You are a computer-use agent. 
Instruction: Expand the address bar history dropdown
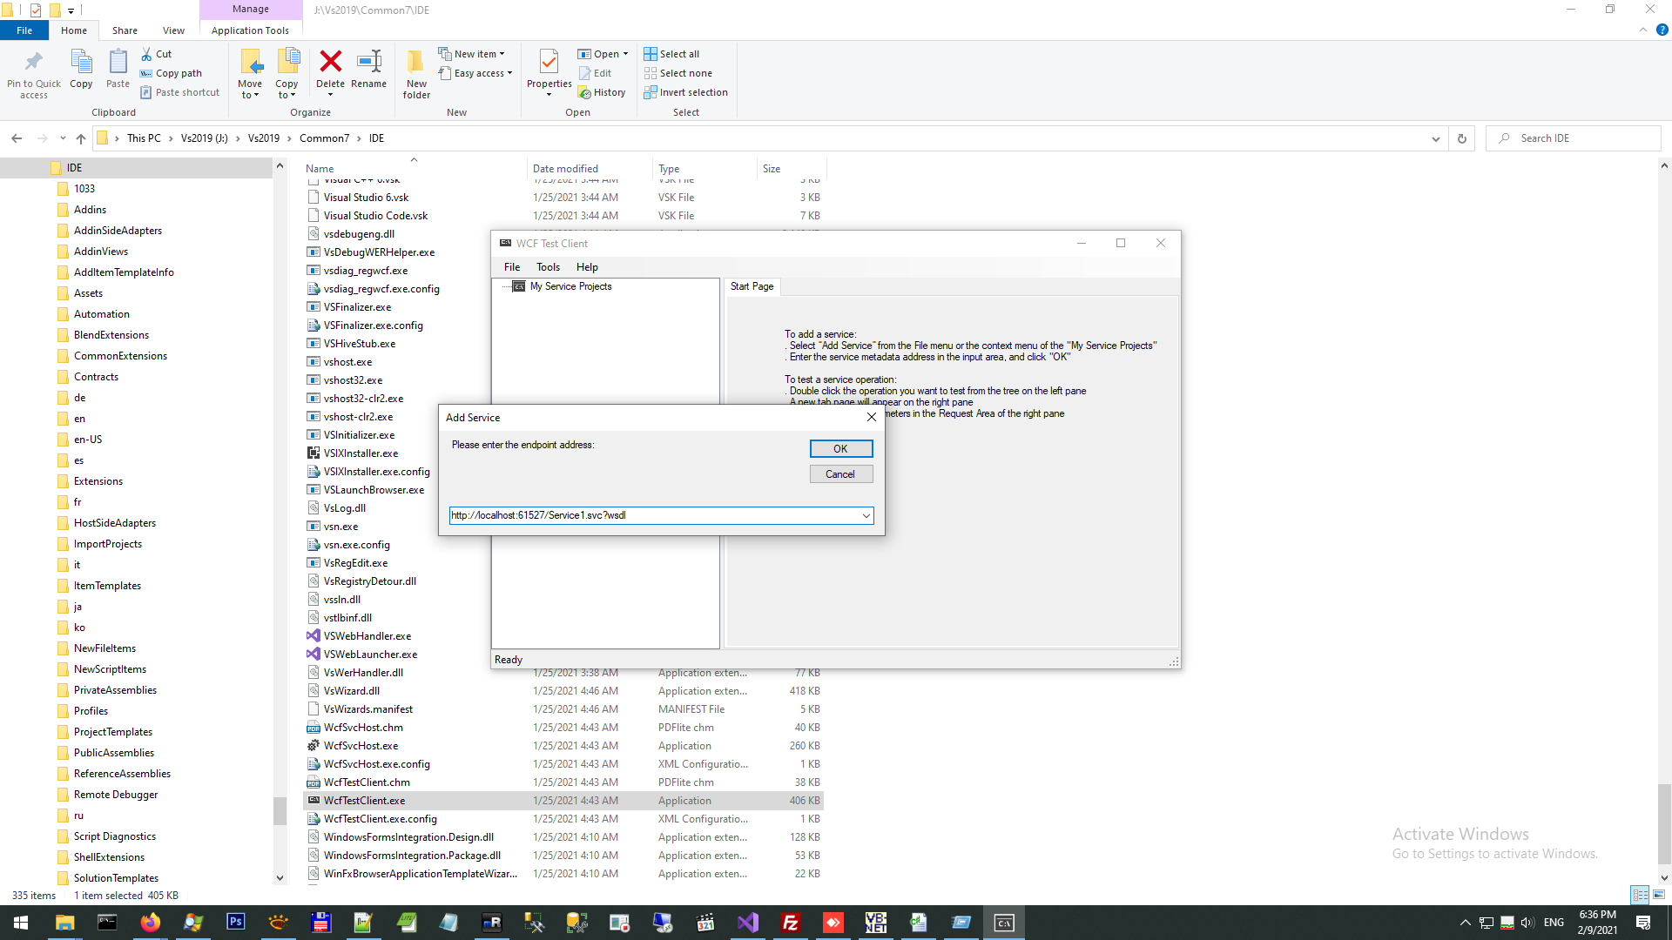[x=1435, y=138]
